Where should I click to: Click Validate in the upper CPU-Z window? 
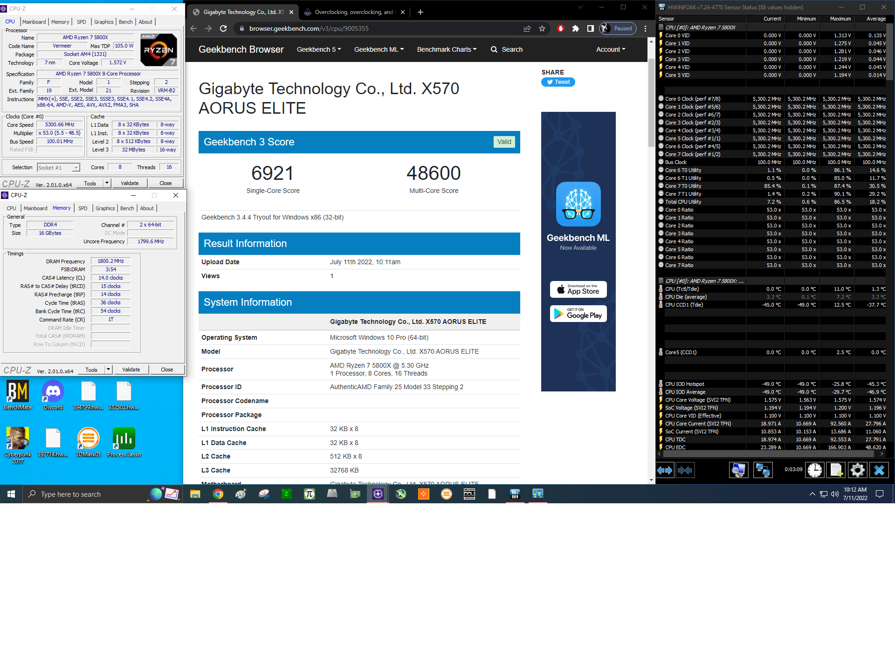[x=130, y=183]
